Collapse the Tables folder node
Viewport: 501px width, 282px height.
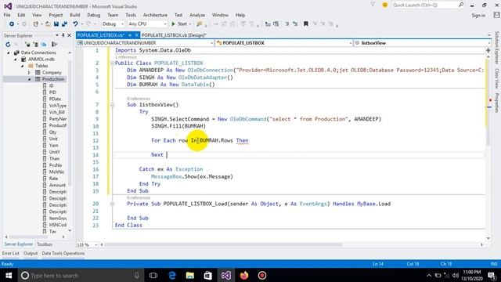[x=23, y=66]
